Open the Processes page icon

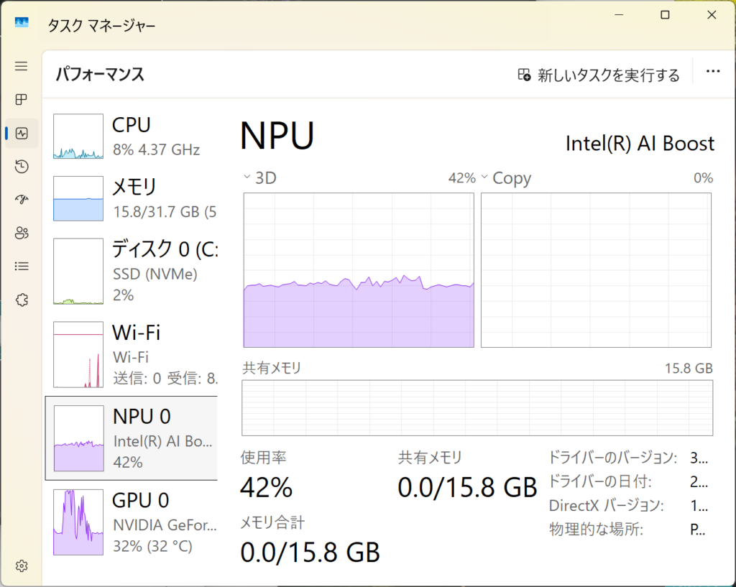(x=22, y=100)
